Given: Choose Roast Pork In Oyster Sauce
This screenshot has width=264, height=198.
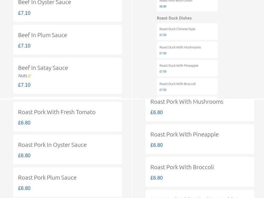Looking at the screenshot, I should tap(67, 149).
